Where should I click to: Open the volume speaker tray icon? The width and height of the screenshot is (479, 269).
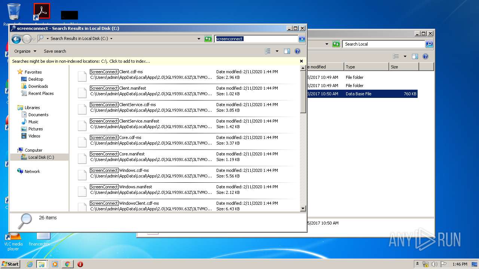point(434,264)
